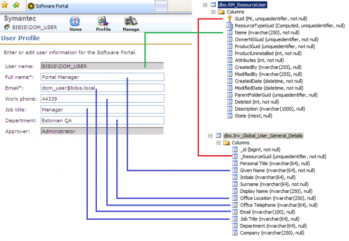The height and width of the screenshot is (241, 349).
Task: Select the dbo.RM_ResourceUser table label
Action: pyautogui.click(x=242, y=5)
